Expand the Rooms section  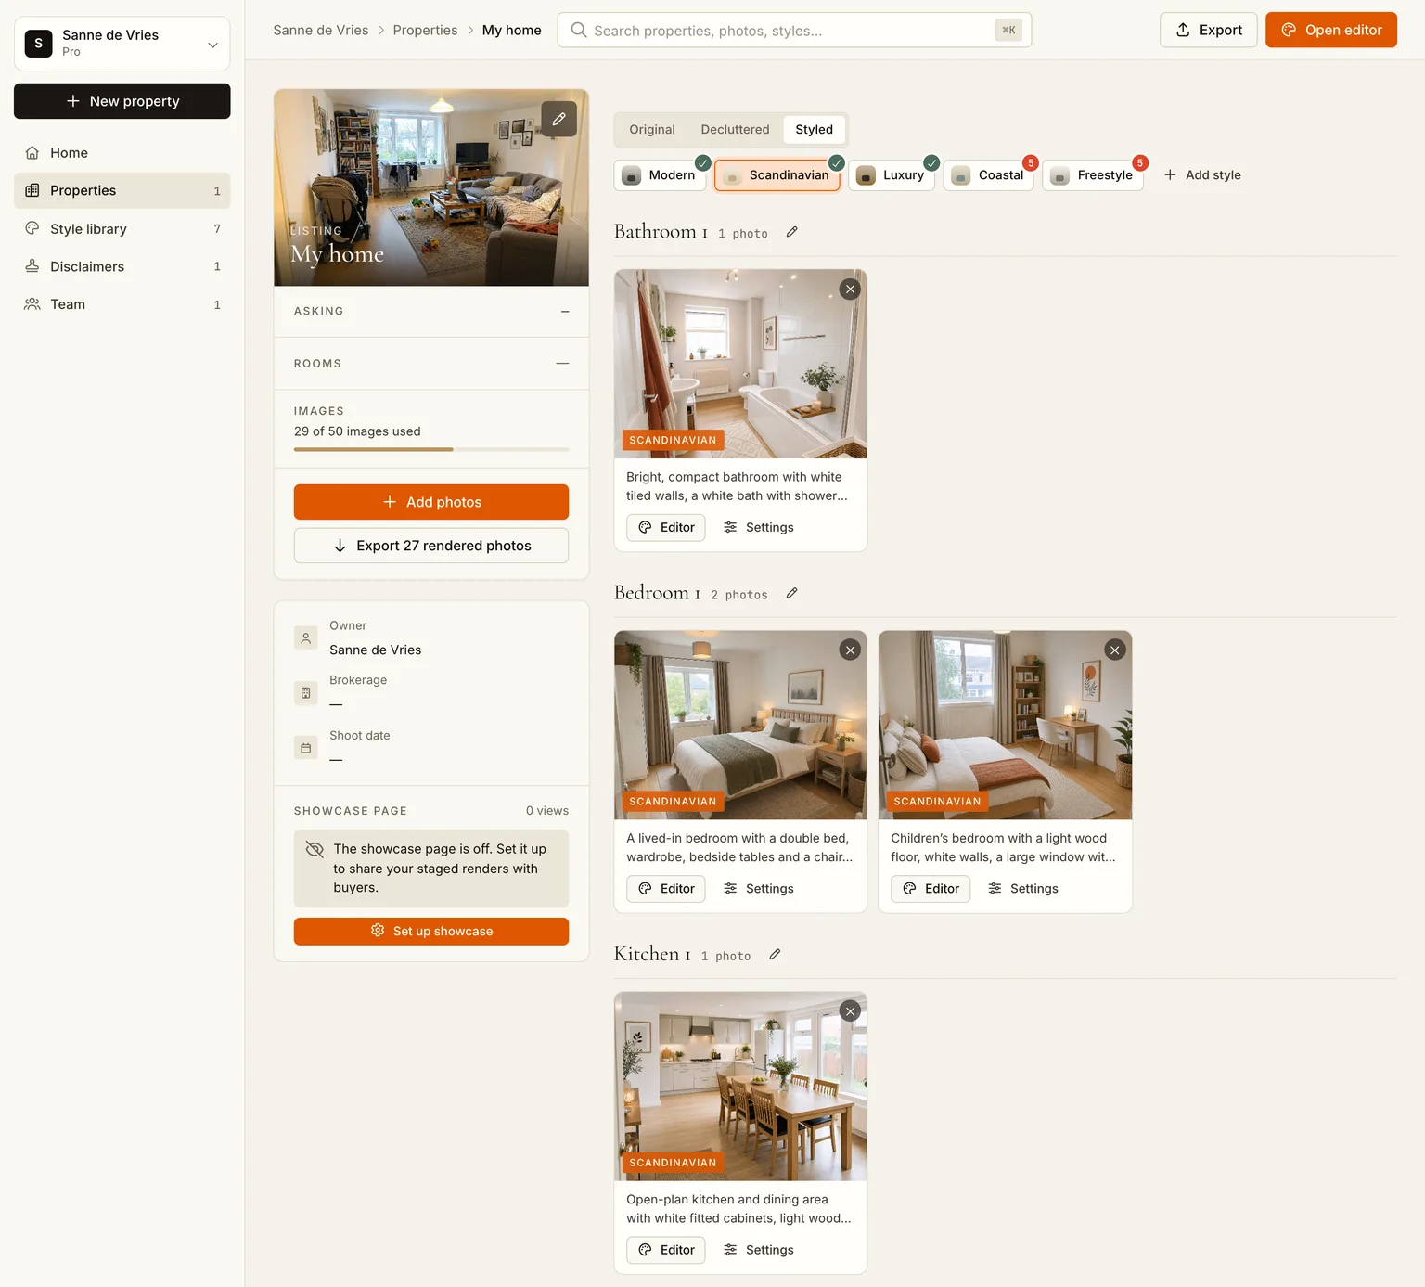point(431,364)
